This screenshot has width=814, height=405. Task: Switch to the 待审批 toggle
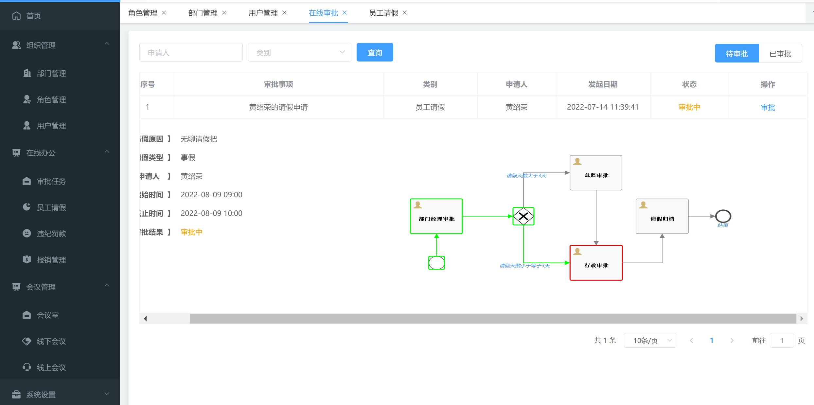(x=736, y=53)
